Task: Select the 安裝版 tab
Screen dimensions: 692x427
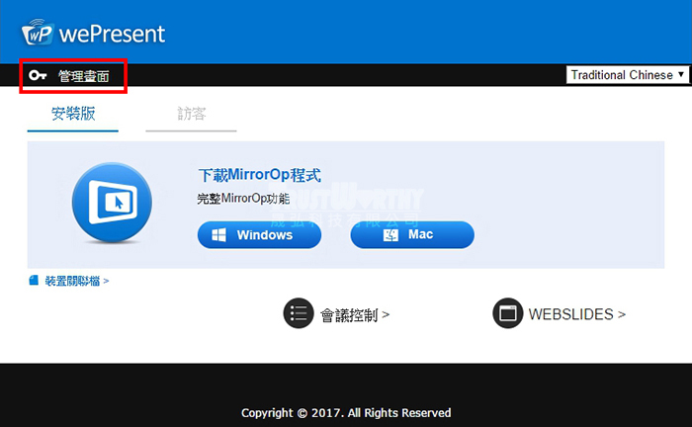Action: [73, 114]
